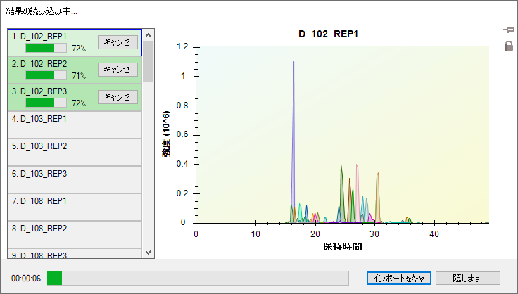
Task: Click the D_102_REP3 progress bar
Action: [x=46, y=103]
